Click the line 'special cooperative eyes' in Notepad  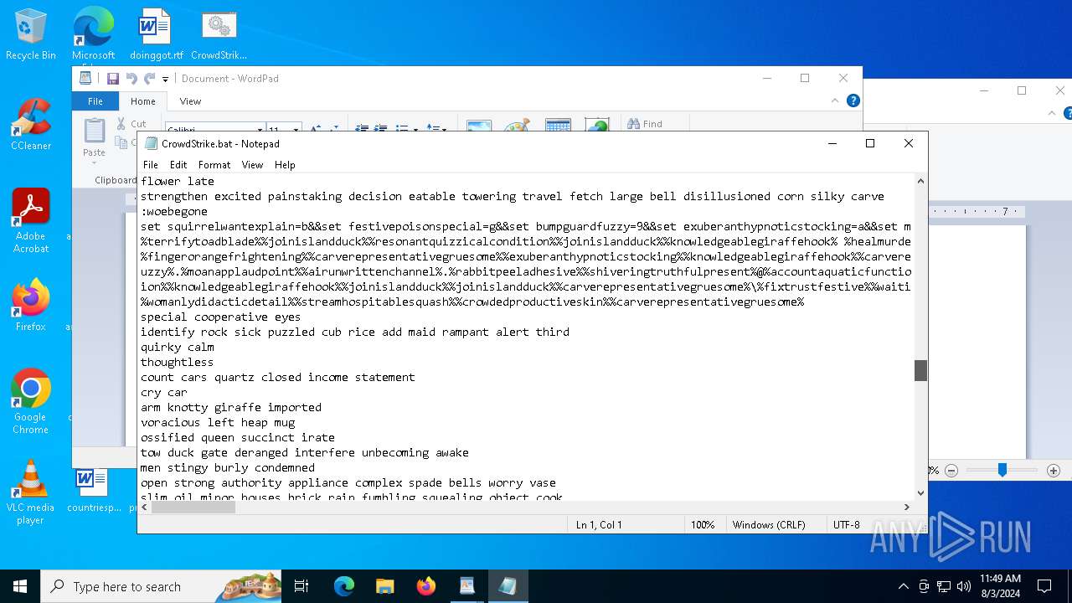coord(220,317)
